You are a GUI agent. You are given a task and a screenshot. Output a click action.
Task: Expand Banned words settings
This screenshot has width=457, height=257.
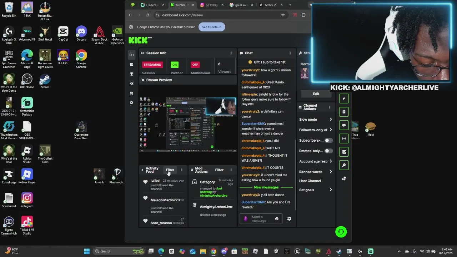tap(316, 172)
